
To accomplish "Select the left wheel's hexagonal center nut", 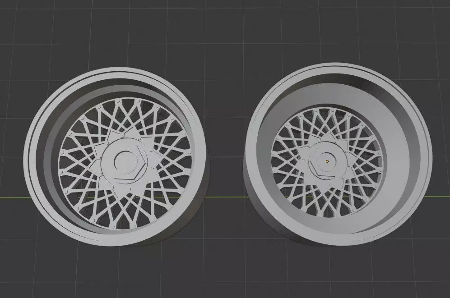I will coord(125,162).
